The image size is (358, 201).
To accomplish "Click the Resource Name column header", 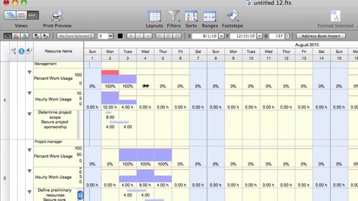I will pos(58,51).
